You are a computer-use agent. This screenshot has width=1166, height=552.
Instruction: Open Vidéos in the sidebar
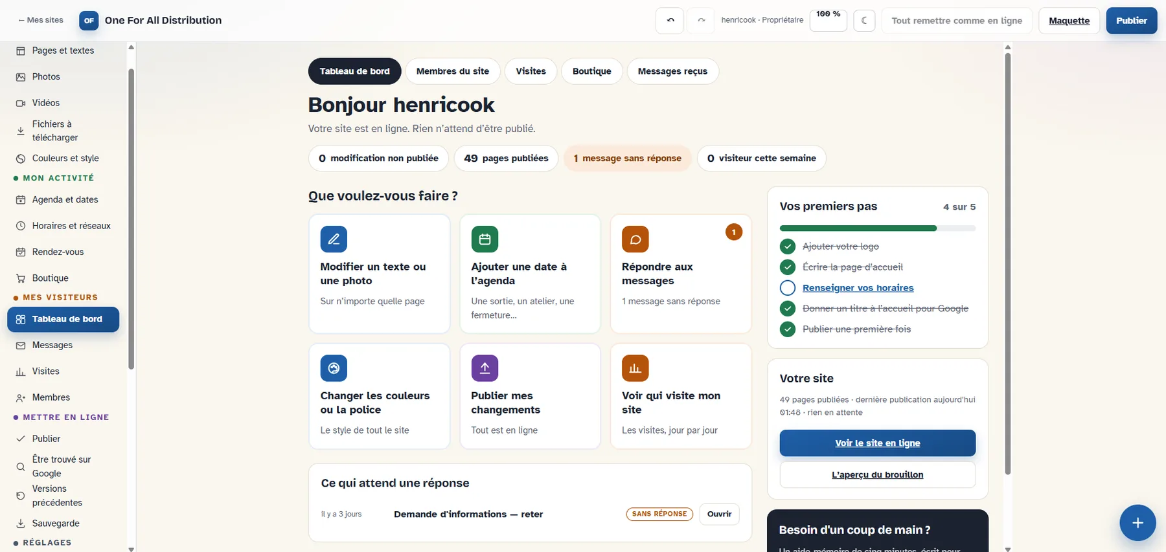pos(63,103)
